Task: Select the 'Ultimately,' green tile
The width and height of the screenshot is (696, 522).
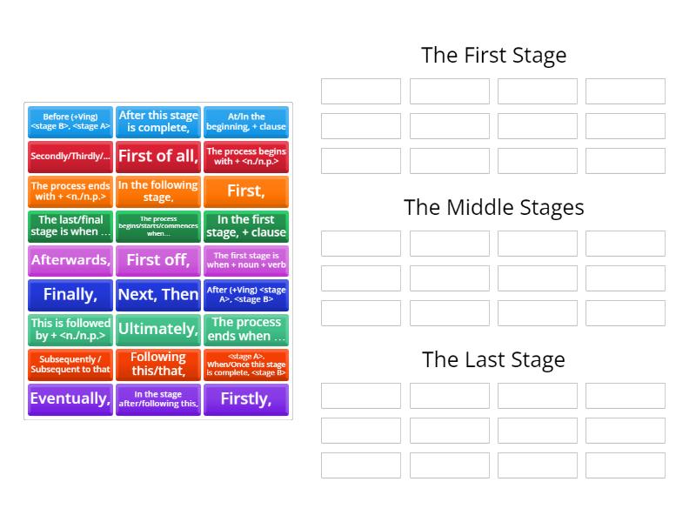Action: 158,329
